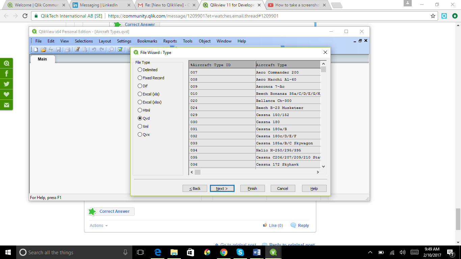Click the Next button in File Wizard
This screenshot has width=461, height=259.
222,189
